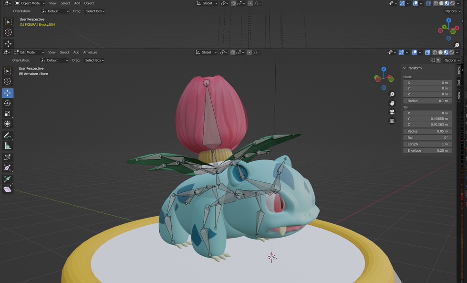This screenshot has width=467, height=283.
Task: Select the Select Box tool in upper viewport
Action: pyautogui.click(x=8, y=22)
